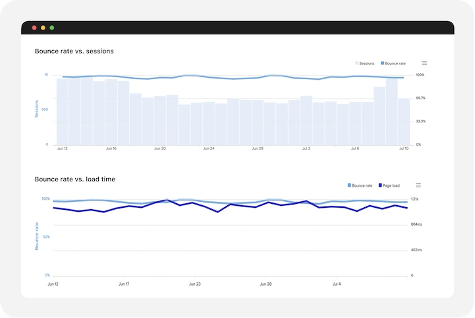Click the red close window button
This screenshot has width=475, height=318.
click(x=34, y=28)
